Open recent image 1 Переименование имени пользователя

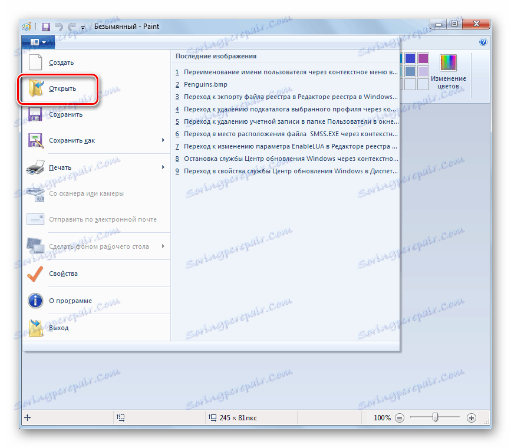tap(286, 72)
